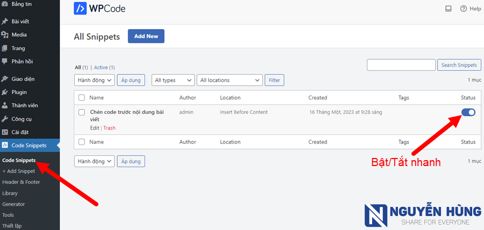Click the Công cụ wrench icon

[x=5, y=119]
